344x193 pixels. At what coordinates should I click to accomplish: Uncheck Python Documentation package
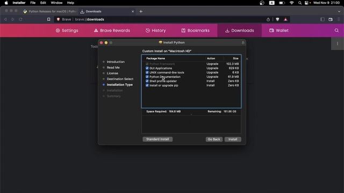click(147, 77)
